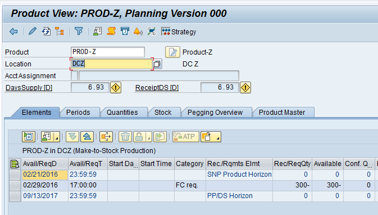Image resolution: width=378 pixels, height=215 pixels.
Task: Click the sort ascending arrow icon
Action: click(87, 137)
